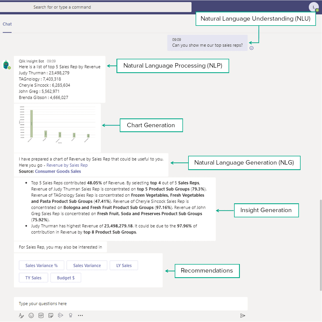Click 'TAGnology : 7,403,318' line
This screenshot has width=322, height=322.
pyautogui.click(x=40, y=79)
